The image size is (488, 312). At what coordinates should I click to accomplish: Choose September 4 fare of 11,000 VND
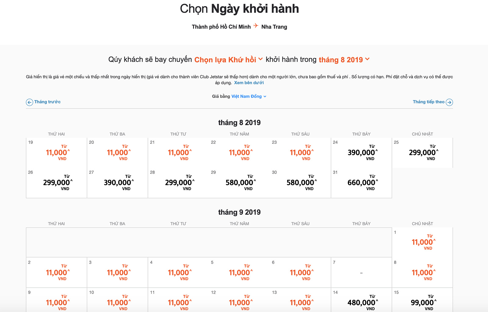coord(179,272)
